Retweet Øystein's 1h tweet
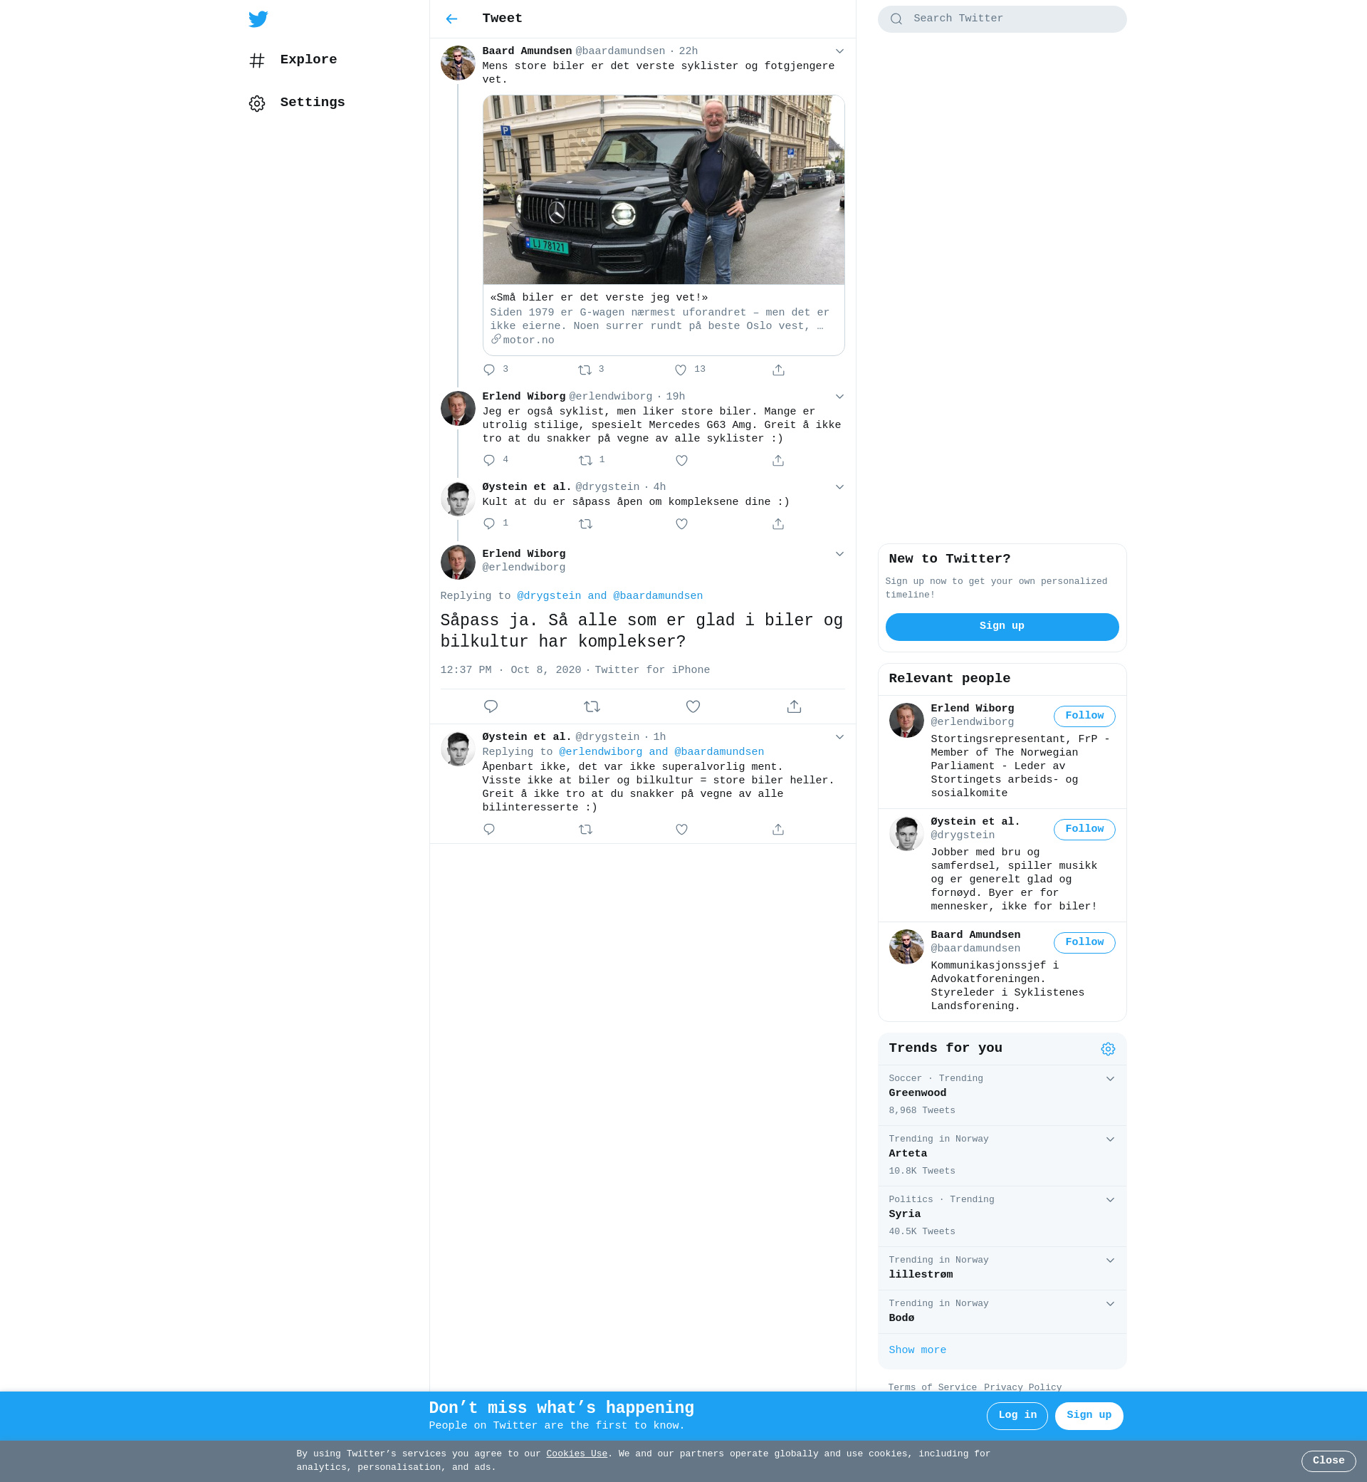The height and width of the screenshot is (1482, 1367). point(585,830)
